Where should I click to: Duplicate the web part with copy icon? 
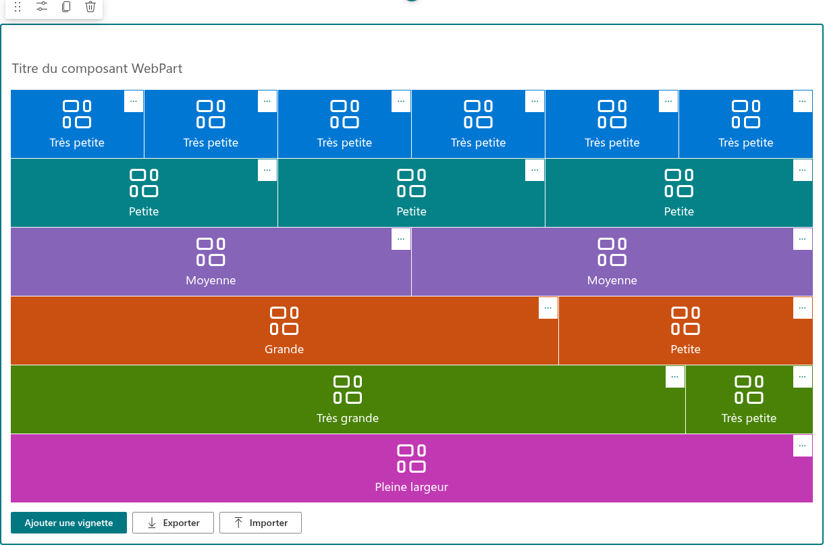coord(66,7)
